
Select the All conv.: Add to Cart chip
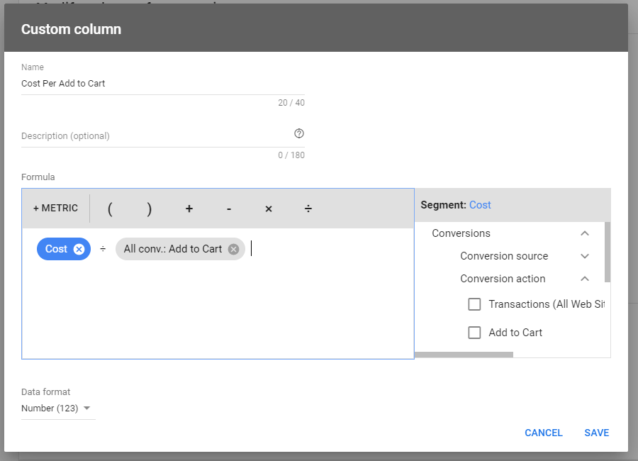pos(173,249)
